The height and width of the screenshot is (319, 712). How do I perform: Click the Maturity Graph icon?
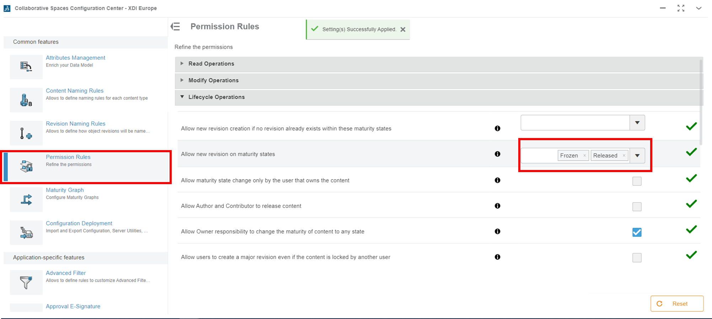tap(26, 199)
